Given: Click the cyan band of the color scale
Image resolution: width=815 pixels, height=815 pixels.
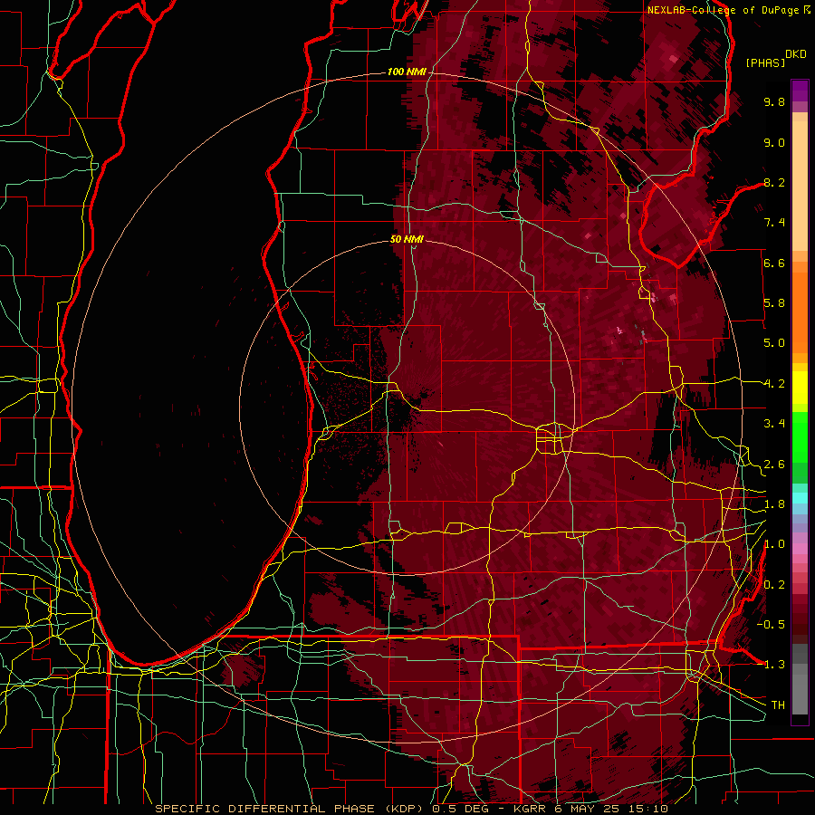Looking at the screenshot, I should (x=800, y=497).
